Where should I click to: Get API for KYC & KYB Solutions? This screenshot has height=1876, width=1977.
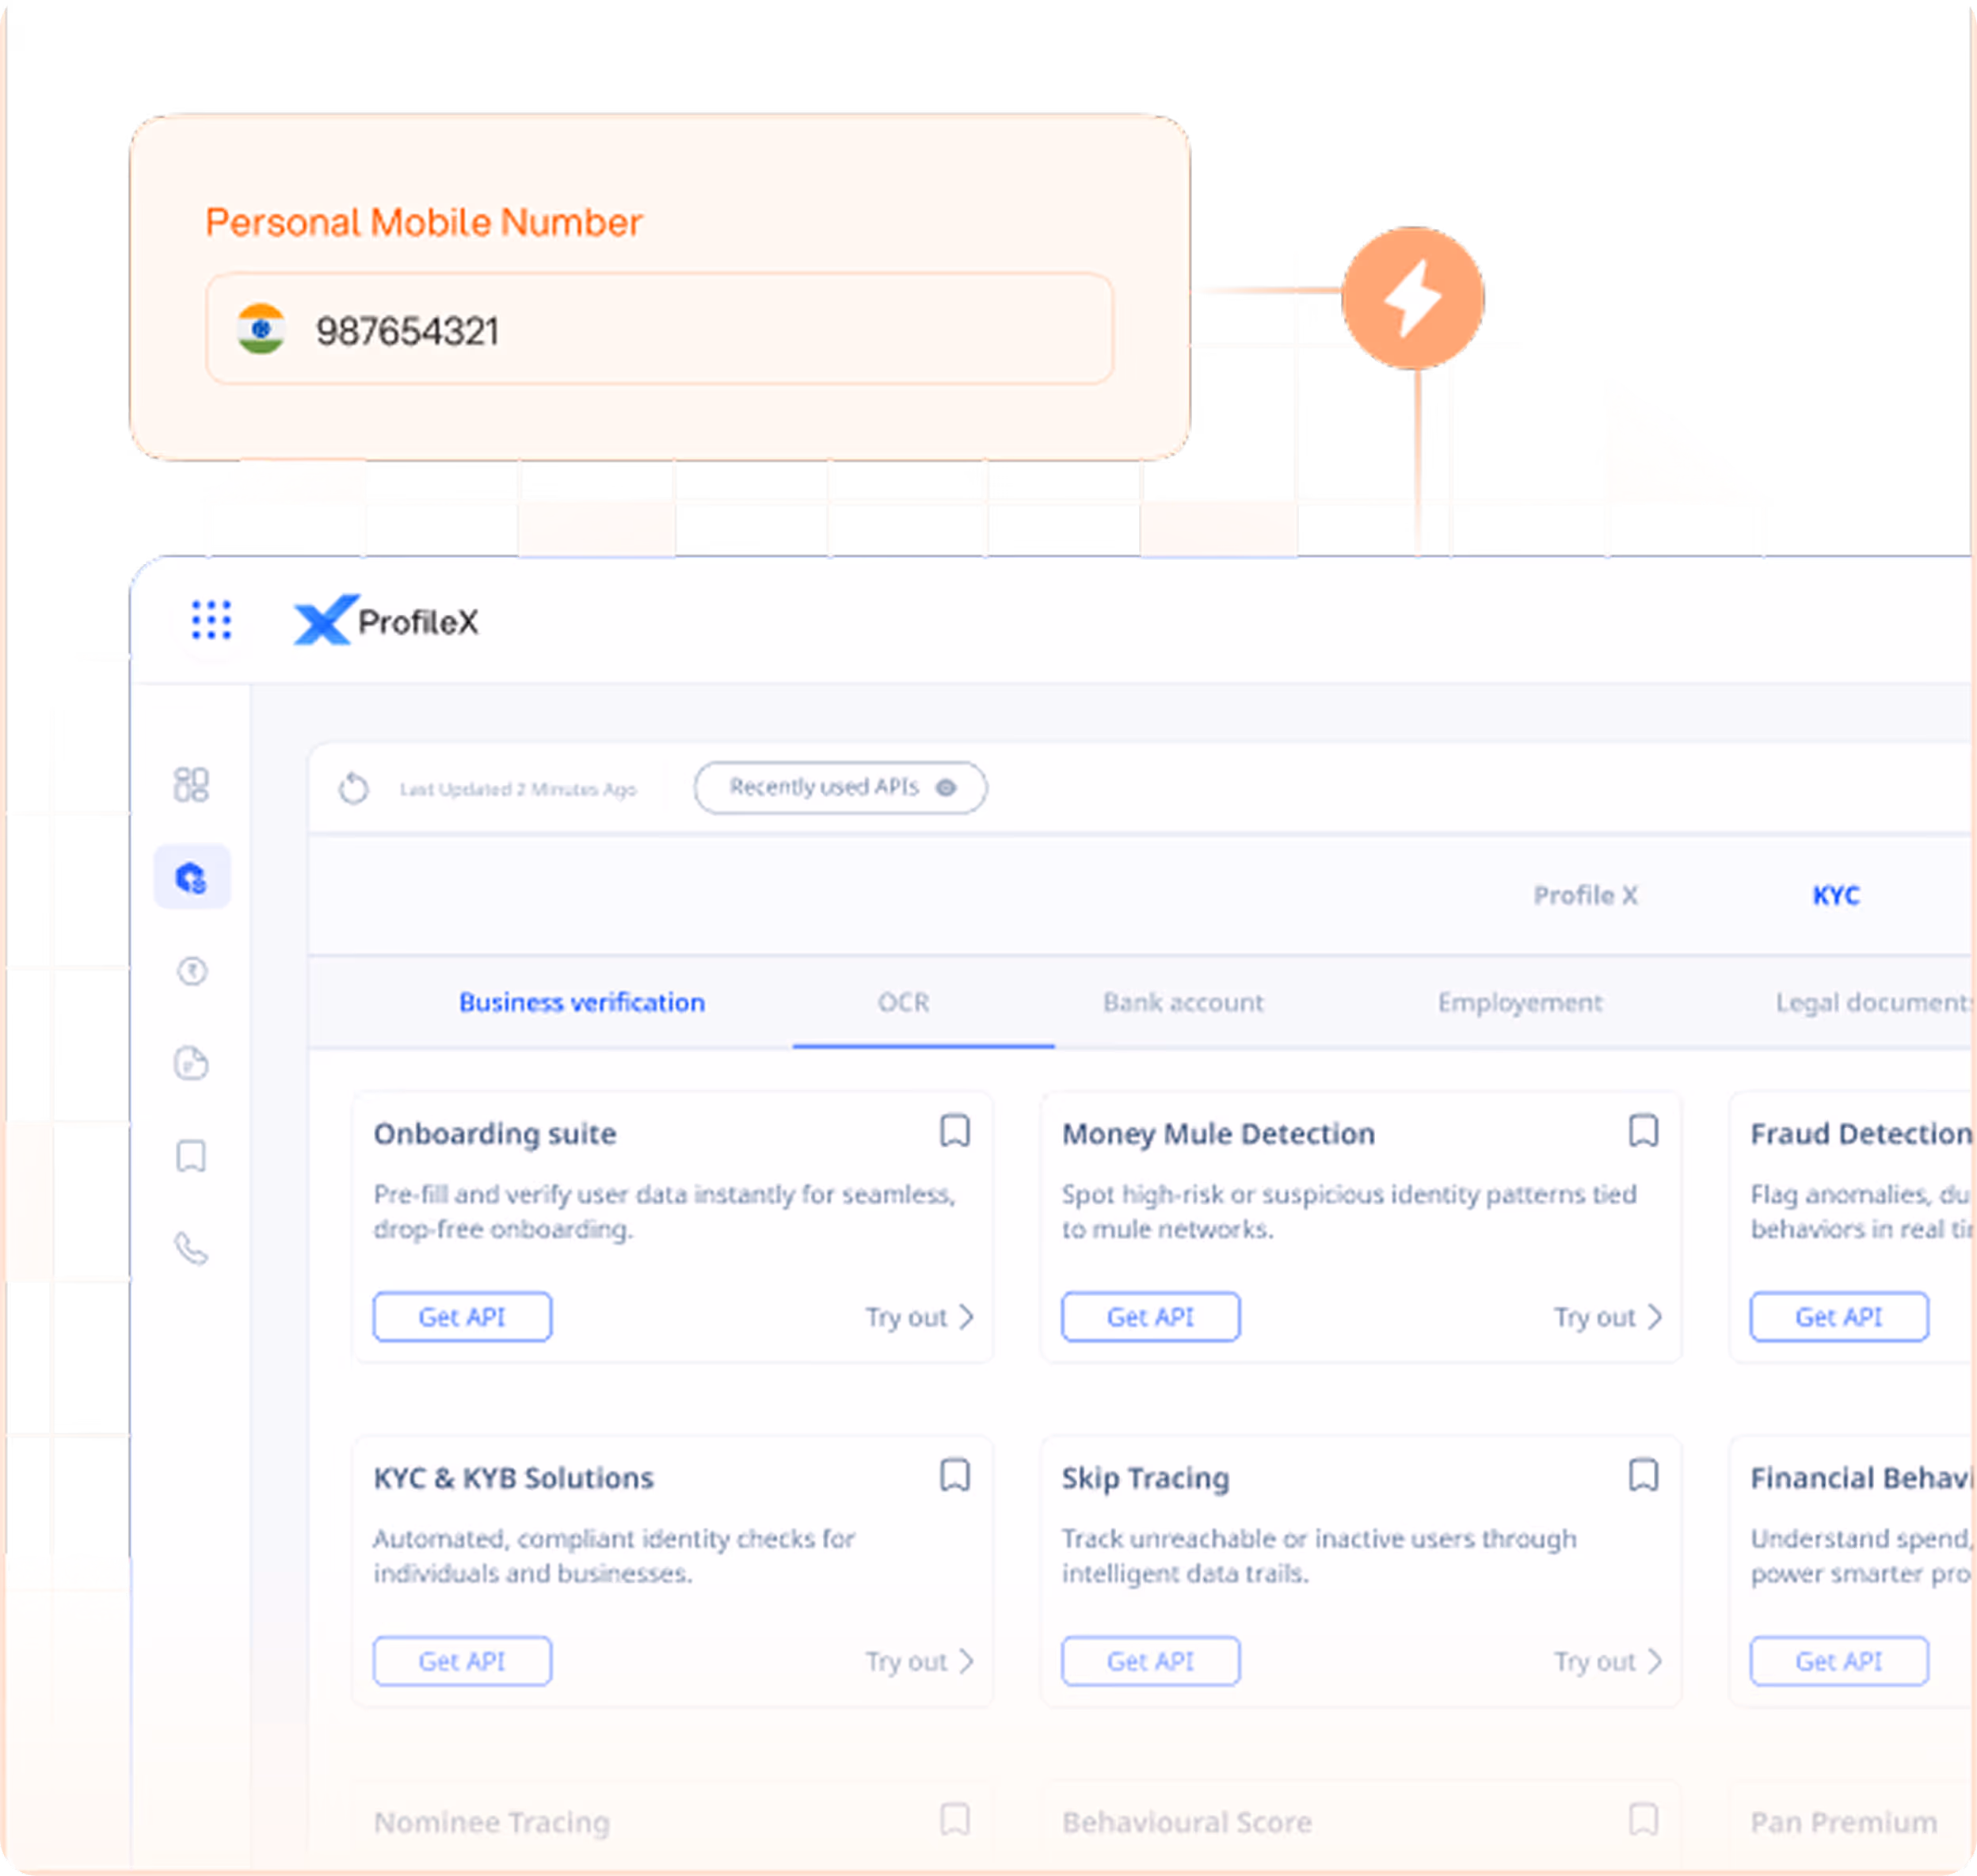pyautogui.click(x=462, y=1661)
